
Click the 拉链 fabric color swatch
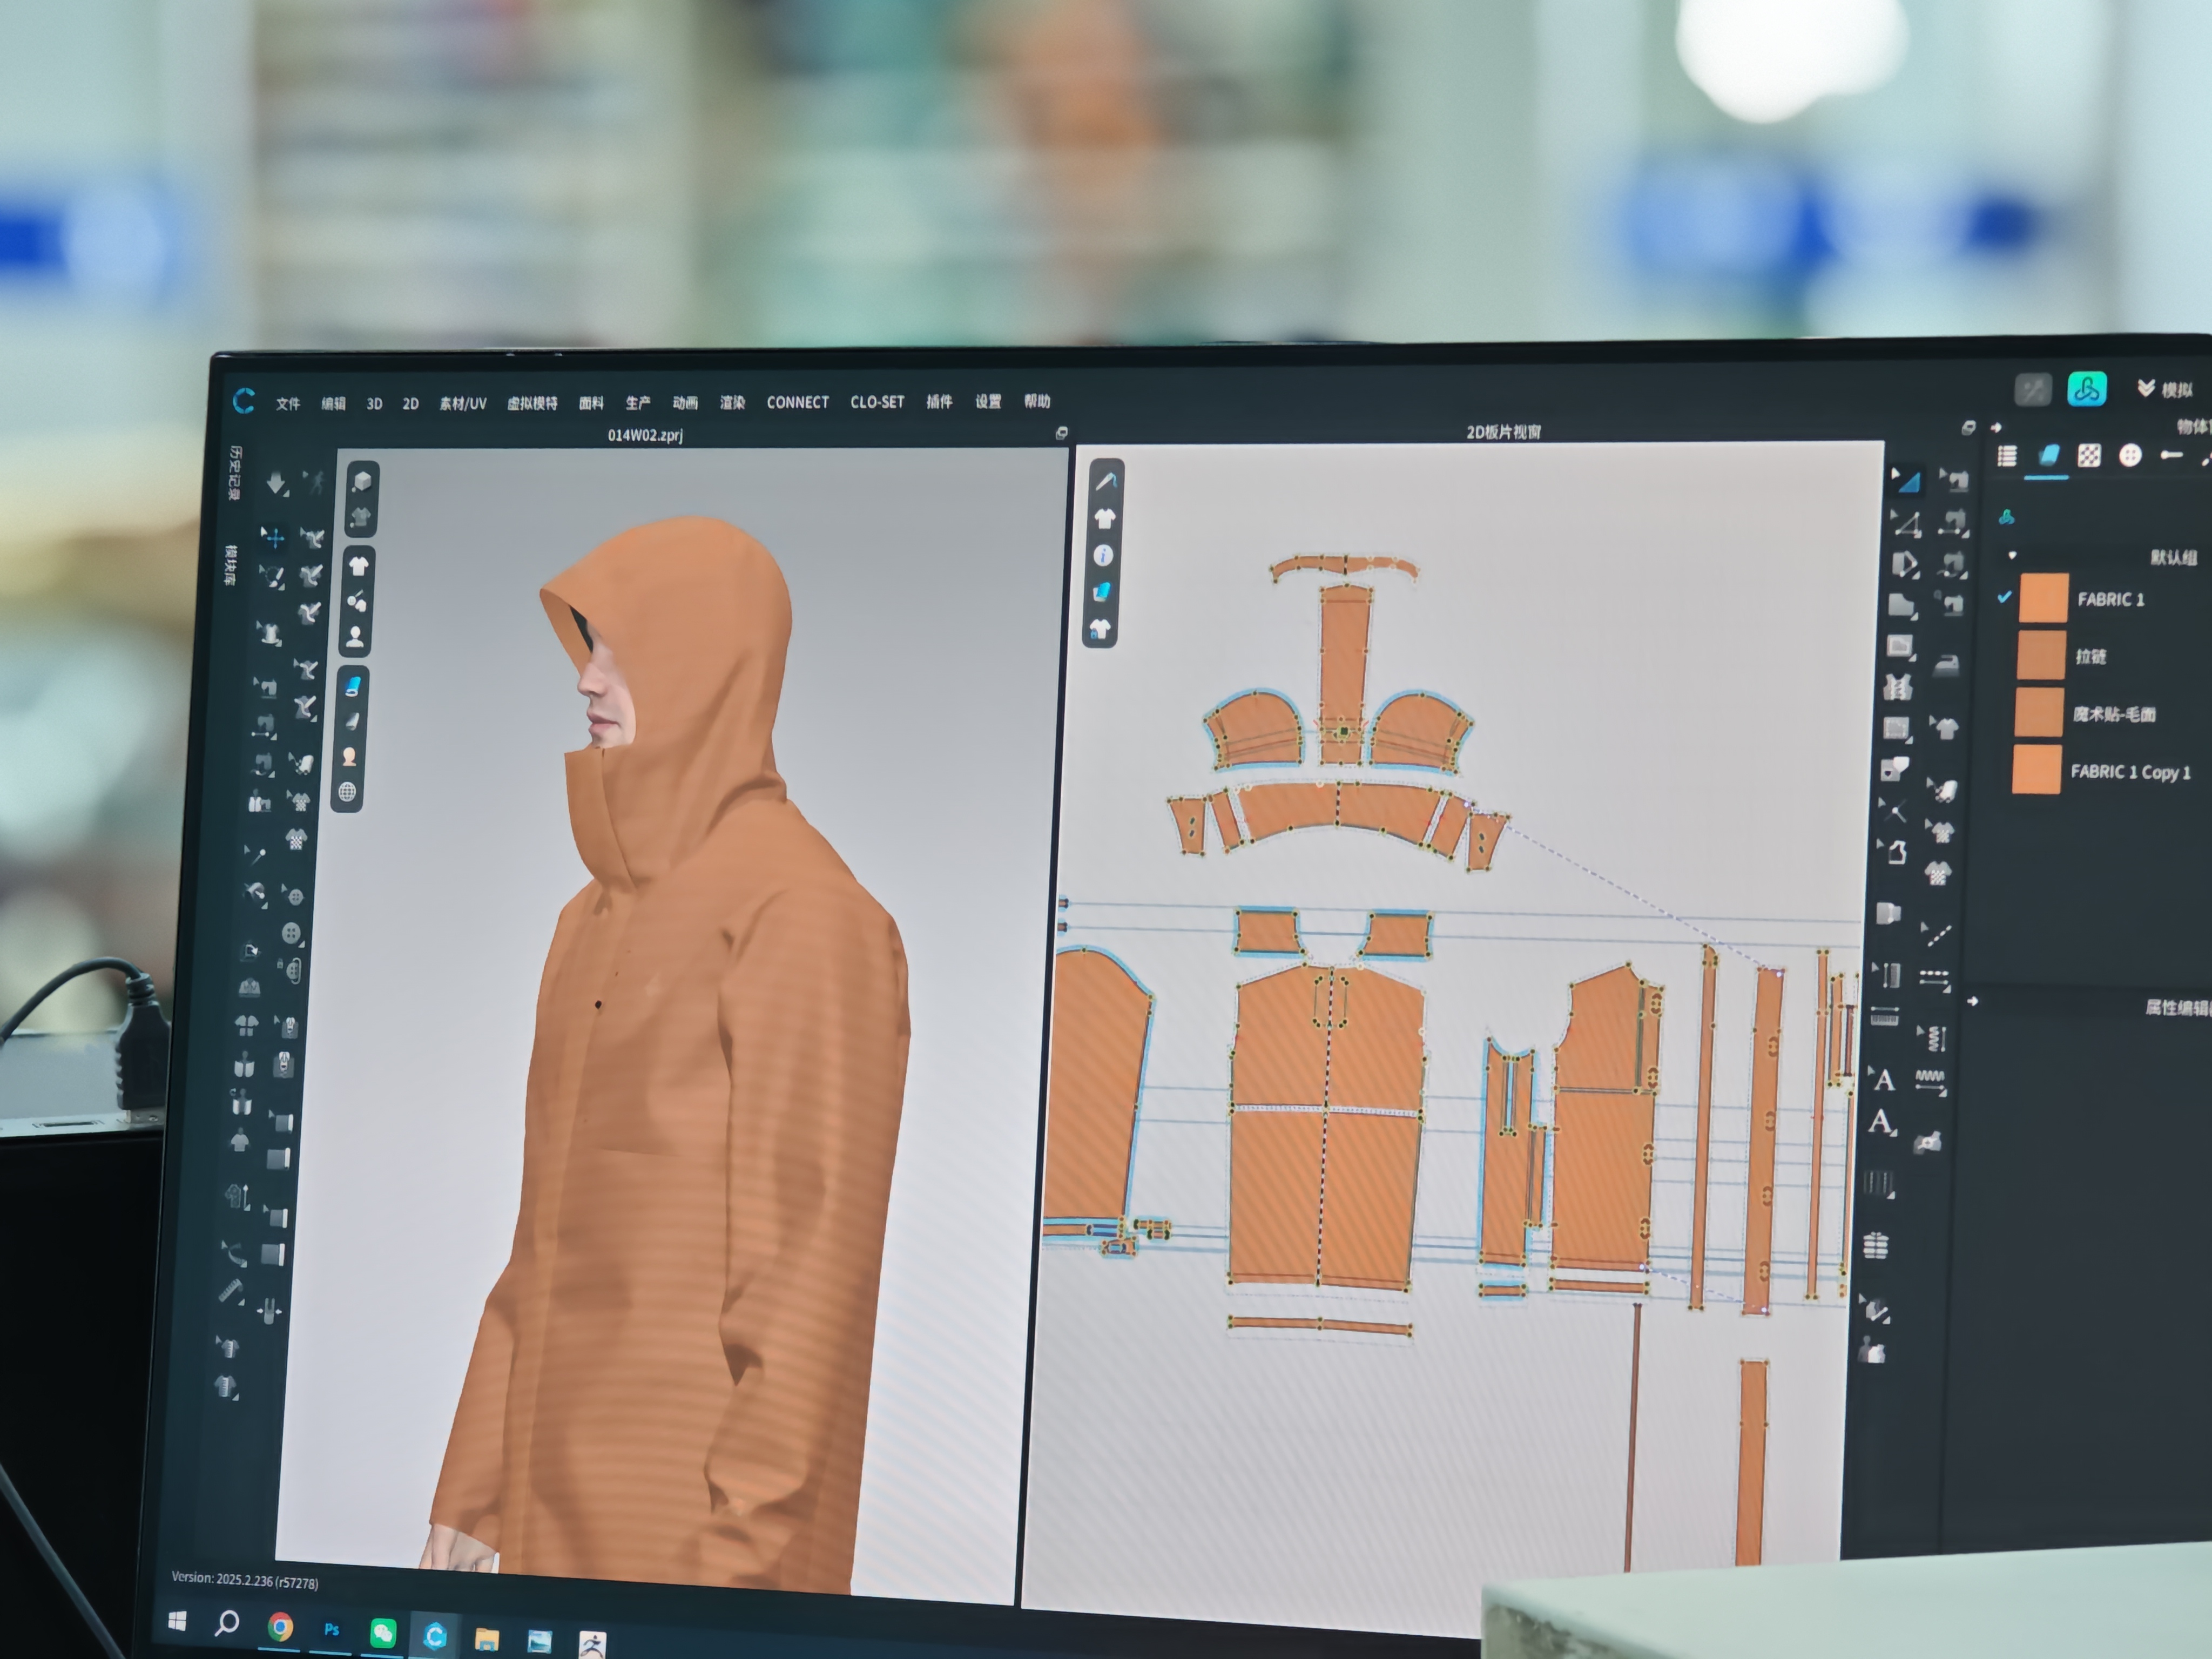[x=2041, y=655]
